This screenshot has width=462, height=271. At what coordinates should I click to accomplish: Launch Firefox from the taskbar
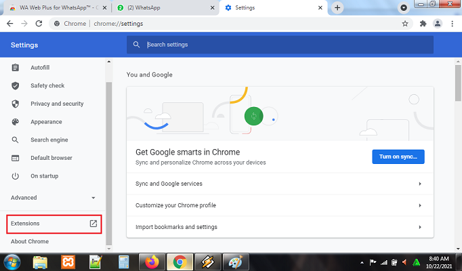[x=152, y=262]
